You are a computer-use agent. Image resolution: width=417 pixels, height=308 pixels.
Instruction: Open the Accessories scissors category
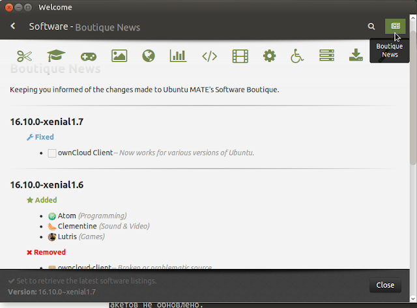click(x=24, y=56)
